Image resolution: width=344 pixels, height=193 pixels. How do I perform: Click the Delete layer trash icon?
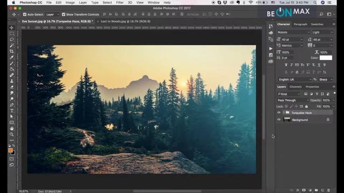[x=328, y=190]
